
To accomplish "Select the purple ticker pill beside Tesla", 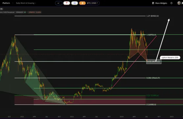I will [75, 3].
